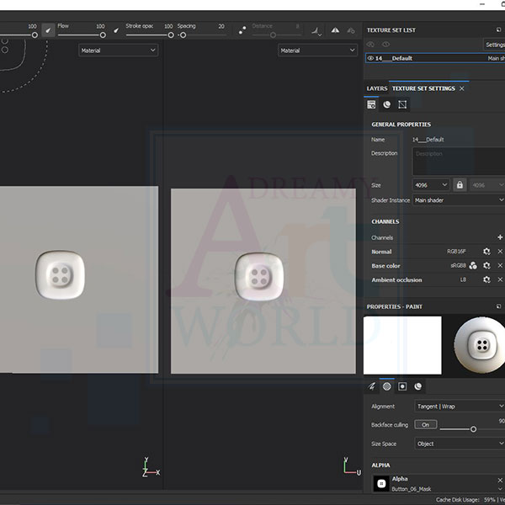Click the Settings button in Texture Set List
This screenshot has height=505, width=505.
495,45
